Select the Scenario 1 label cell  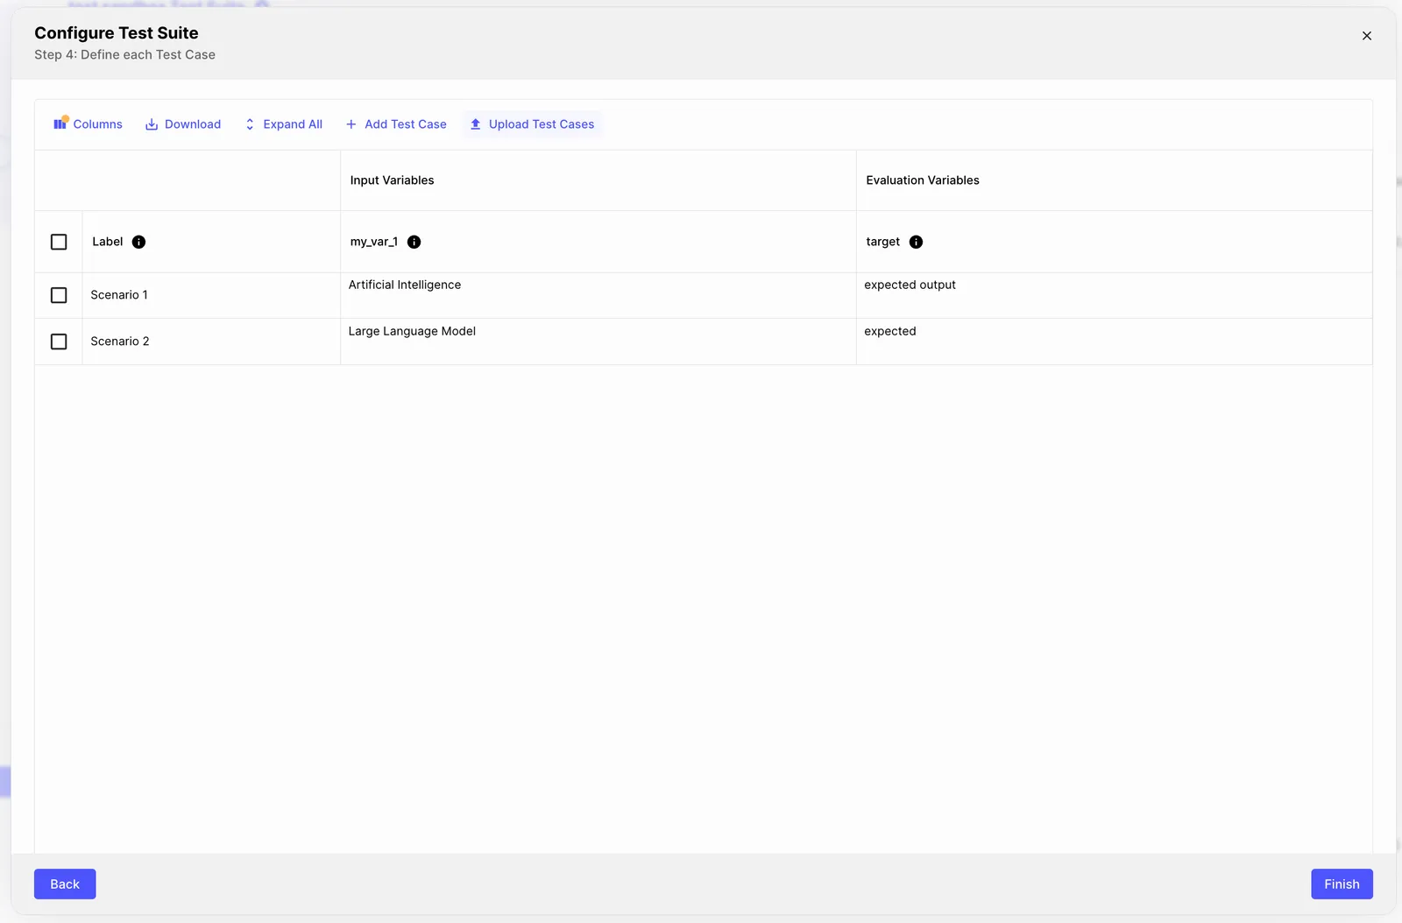(x=211, y=295)
